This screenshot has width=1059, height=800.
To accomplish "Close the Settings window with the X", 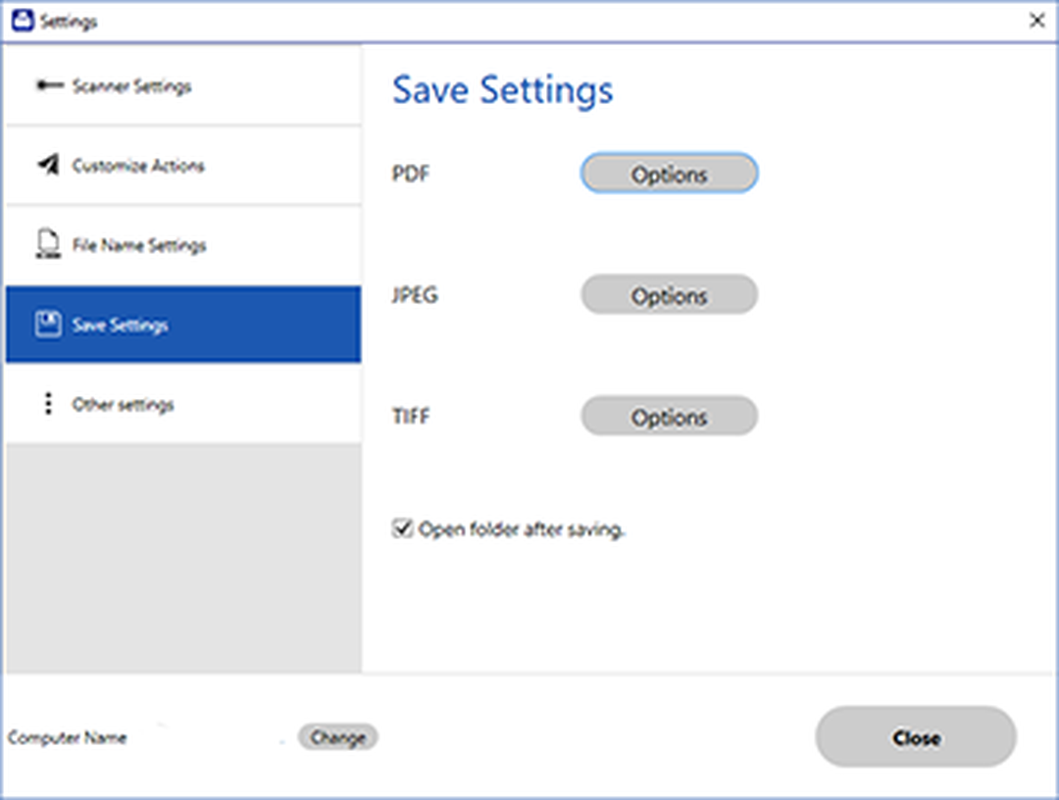I will pos(1037,21).
